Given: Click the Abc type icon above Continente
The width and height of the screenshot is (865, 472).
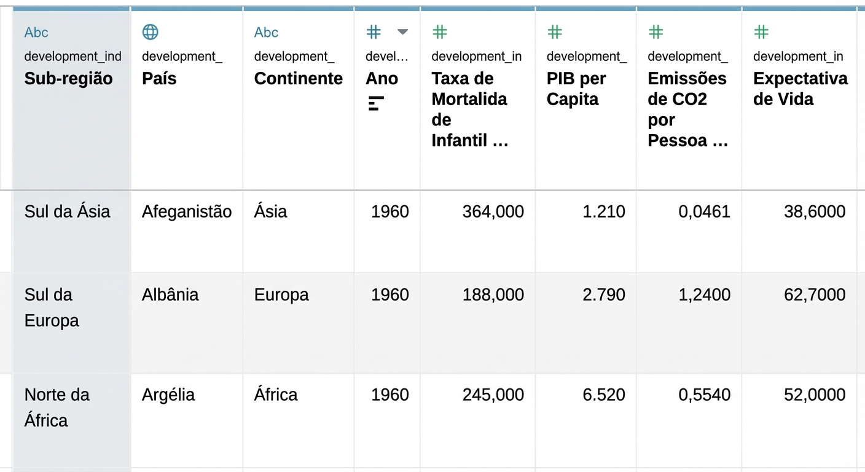Looking at the screenshot, I should point(266,33).
